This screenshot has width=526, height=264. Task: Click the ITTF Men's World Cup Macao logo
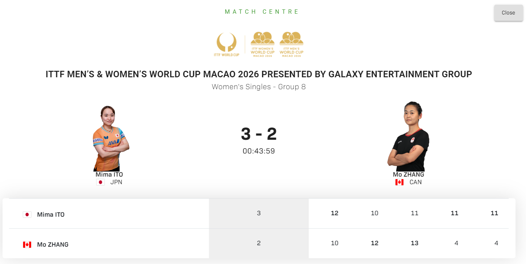291,44
